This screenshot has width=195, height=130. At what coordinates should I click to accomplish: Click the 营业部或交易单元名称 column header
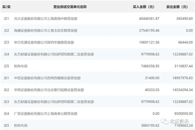pos(70,7)
